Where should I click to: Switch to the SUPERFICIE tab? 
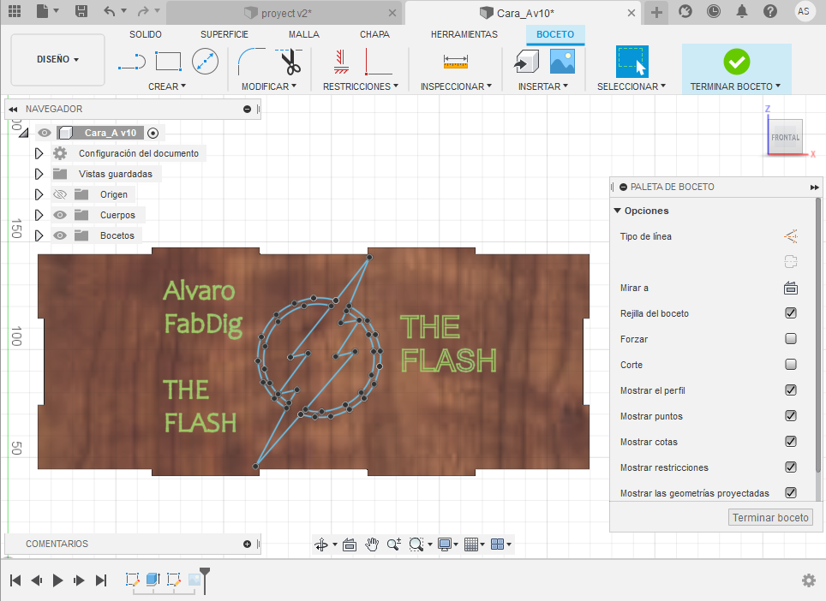tap(224, 34)
